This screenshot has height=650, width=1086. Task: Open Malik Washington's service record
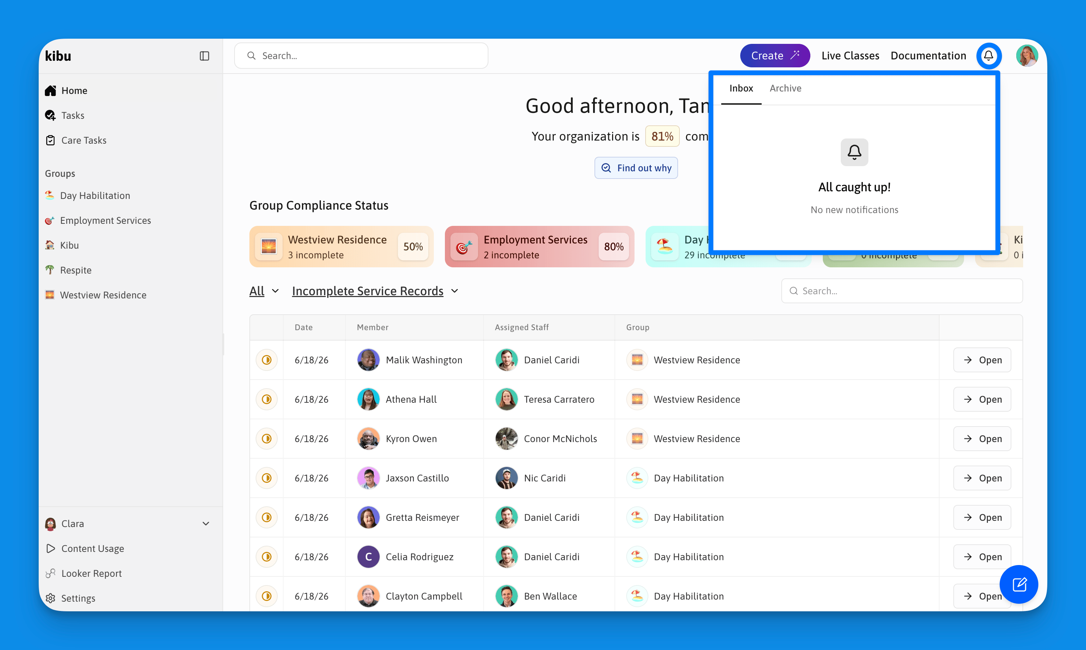coord(982,360)
